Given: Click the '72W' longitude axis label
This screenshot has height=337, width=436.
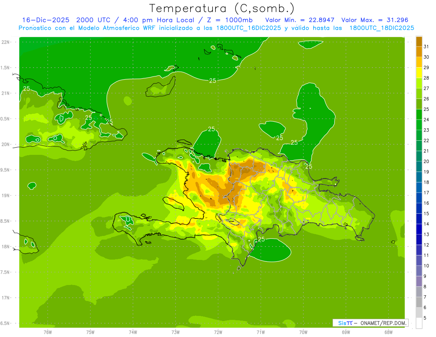Looking at the screenshot, I should coord(218,332).
